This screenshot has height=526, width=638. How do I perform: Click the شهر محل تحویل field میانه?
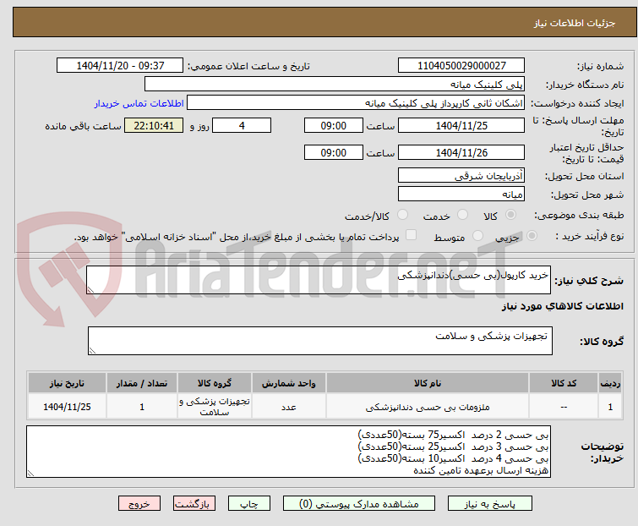click(461, 195)
